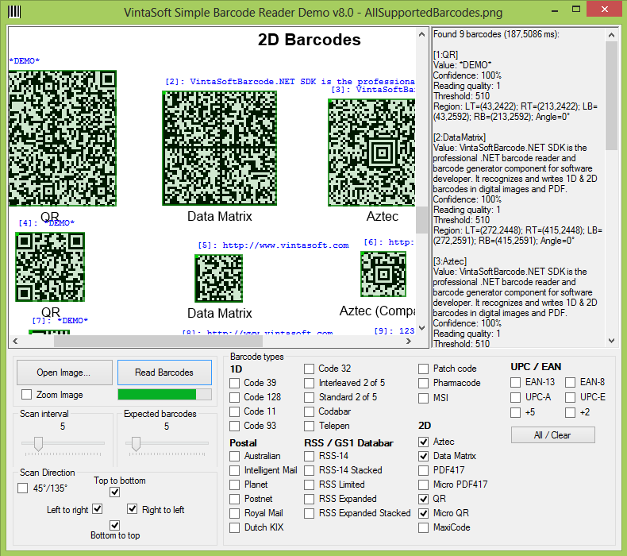
Task: Check the PDF417 option
Action: coord(424,470)
